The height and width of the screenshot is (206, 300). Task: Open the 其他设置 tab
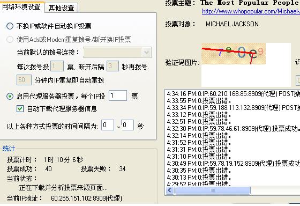point(61,8)
